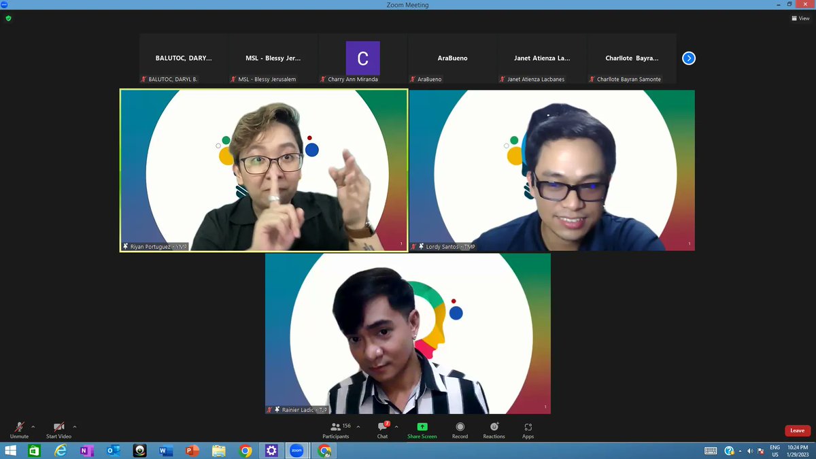Click Riyan Portuguez video feed
This screenshot has width=816, height=459.
pyautogui.click(x=264, y=171)
